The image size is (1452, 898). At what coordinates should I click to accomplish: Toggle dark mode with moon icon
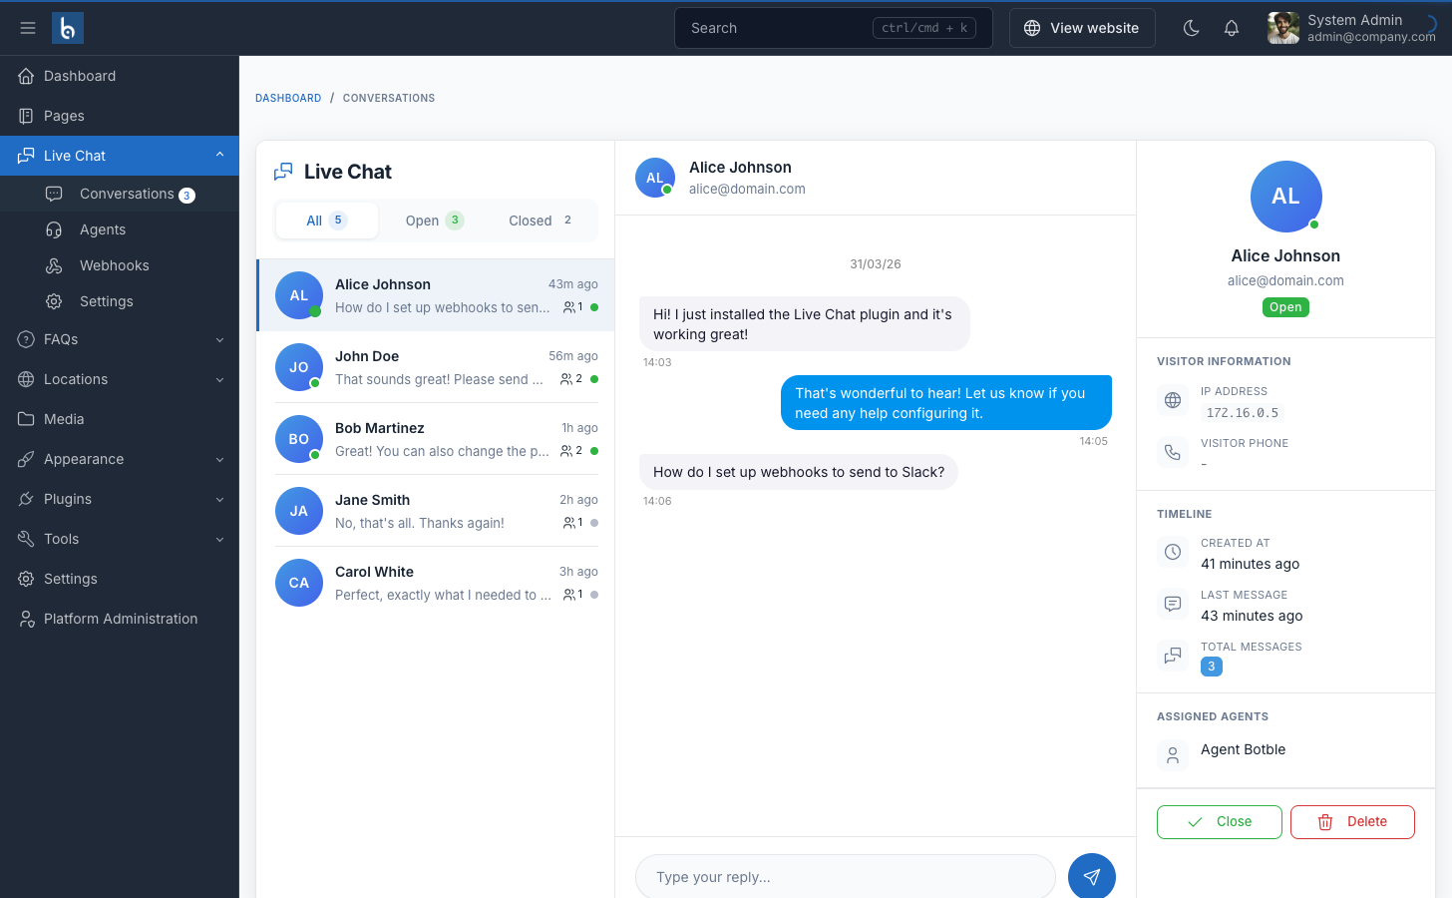[x=1191, y=28]
